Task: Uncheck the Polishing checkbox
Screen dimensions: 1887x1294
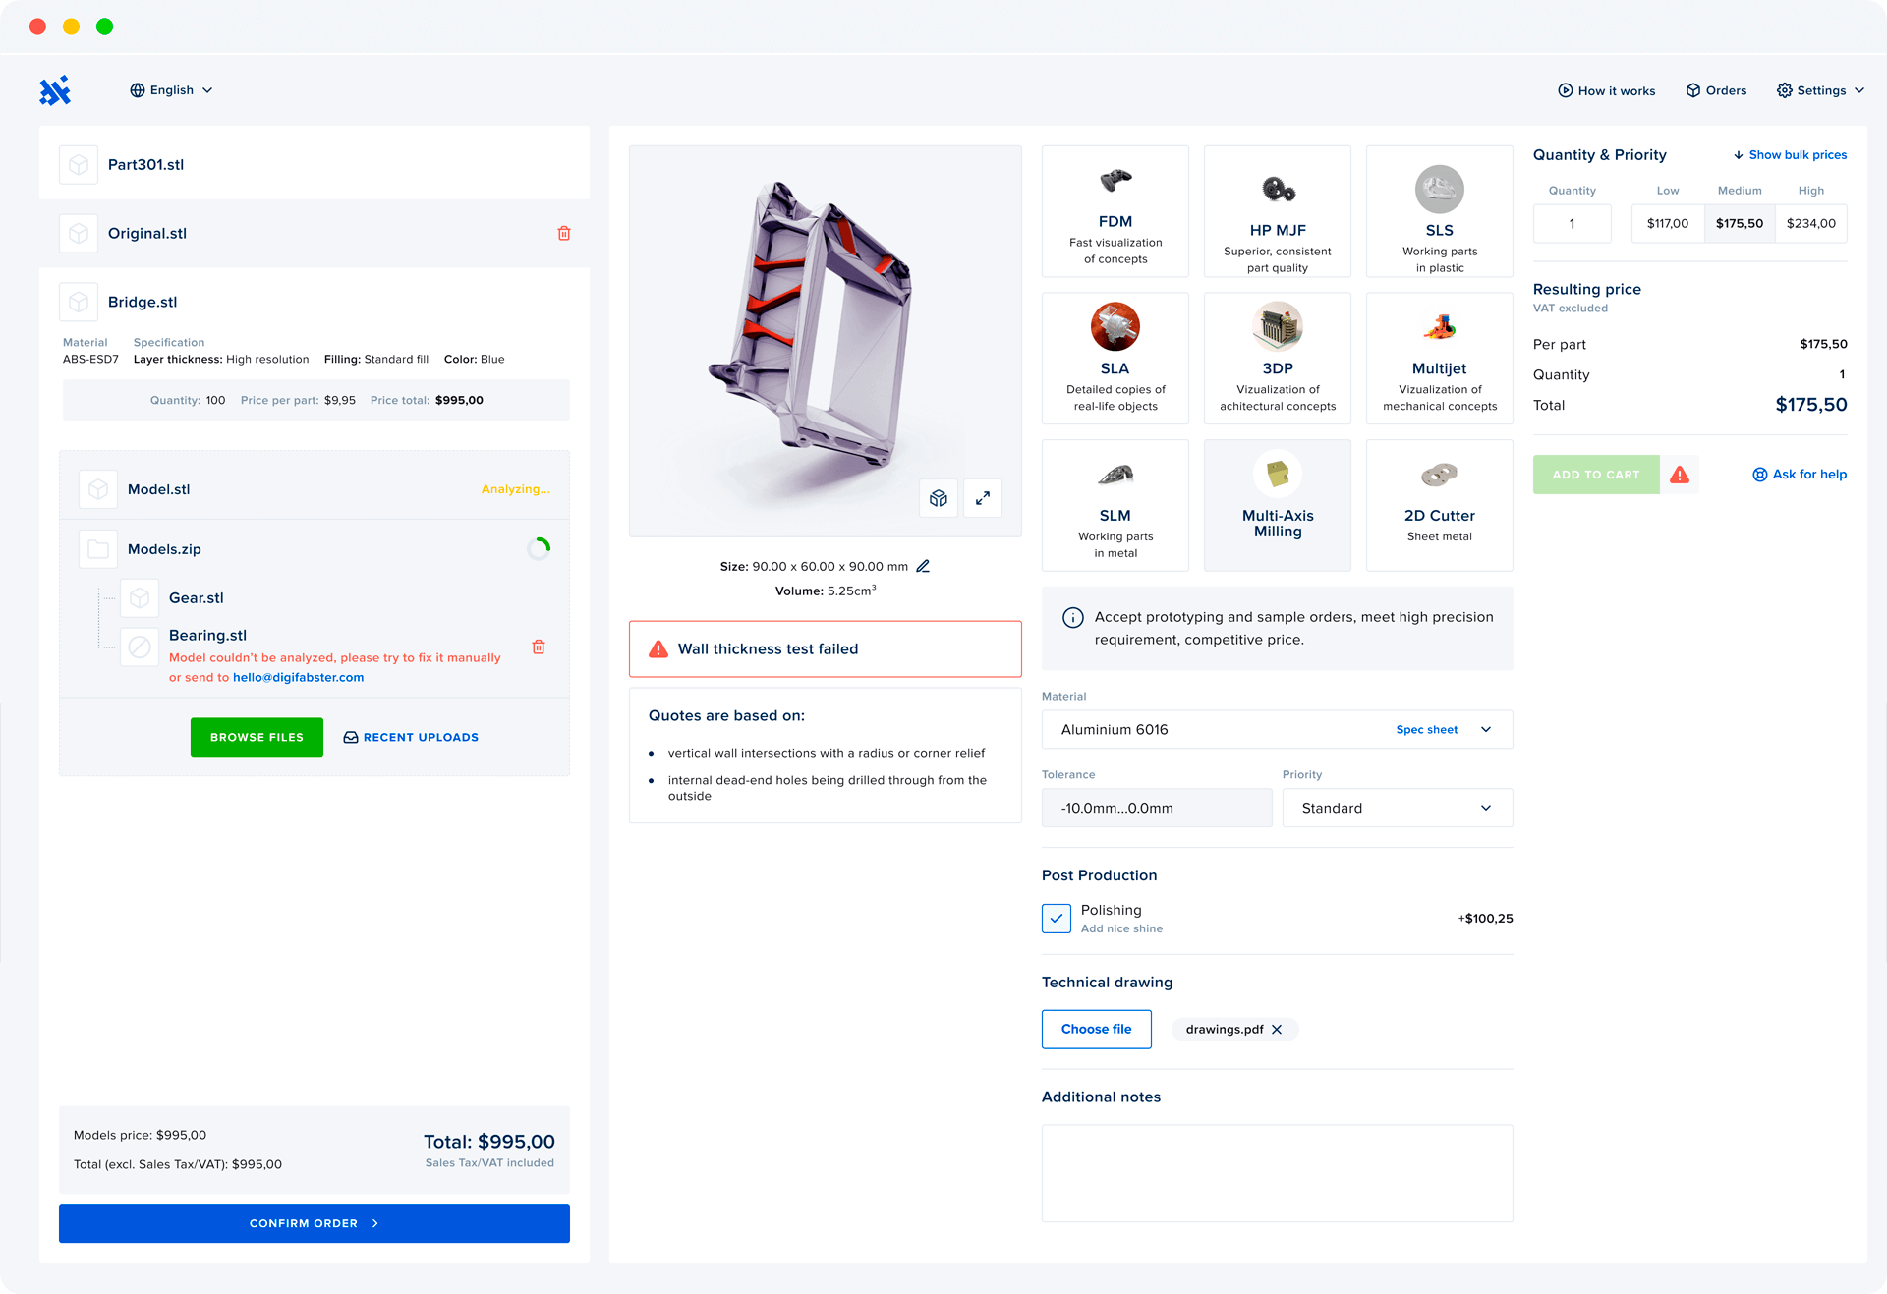Action: pos(1057,918)
